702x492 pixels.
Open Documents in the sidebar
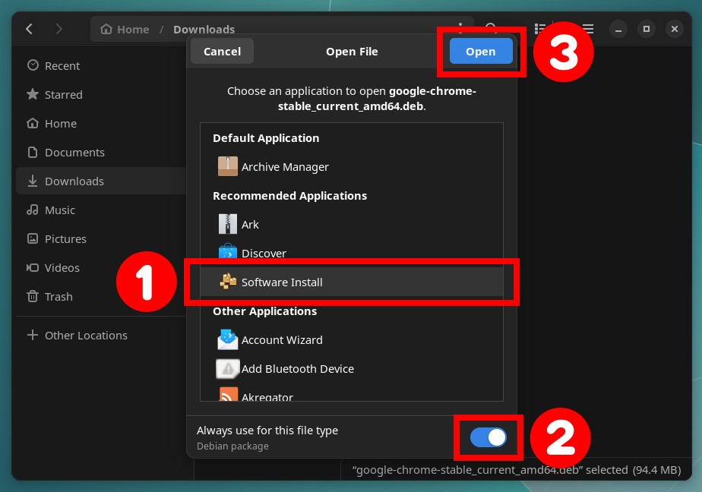click(x=101, y=153)
